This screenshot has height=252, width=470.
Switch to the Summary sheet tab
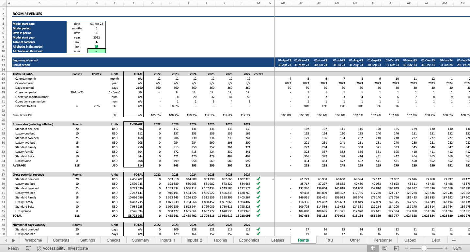pos(140,240)
